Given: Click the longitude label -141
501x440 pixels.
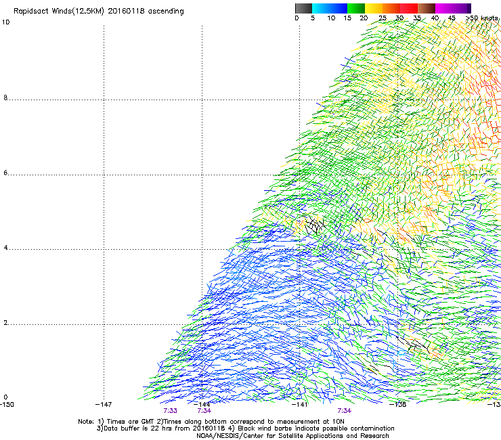Looking at the screenshot, I should pyautogui.click(x=299, y=404).
